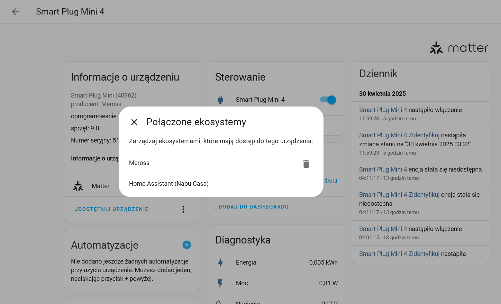
Task: Click UDOSTĘPNIJ URZĄDZENIE button
Action: tap(111, 209)
